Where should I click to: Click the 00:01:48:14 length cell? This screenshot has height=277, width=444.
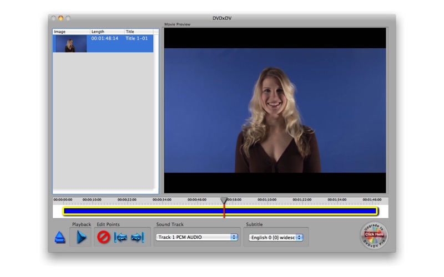point(104,39)
